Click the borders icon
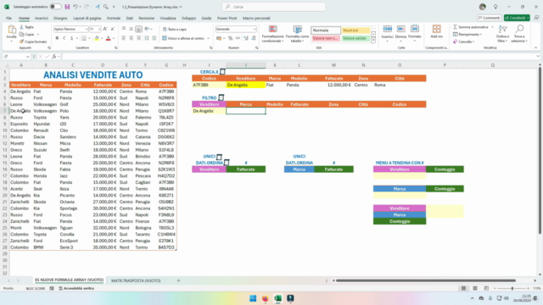This screenshot has width=543, height=305. [84, 38]
